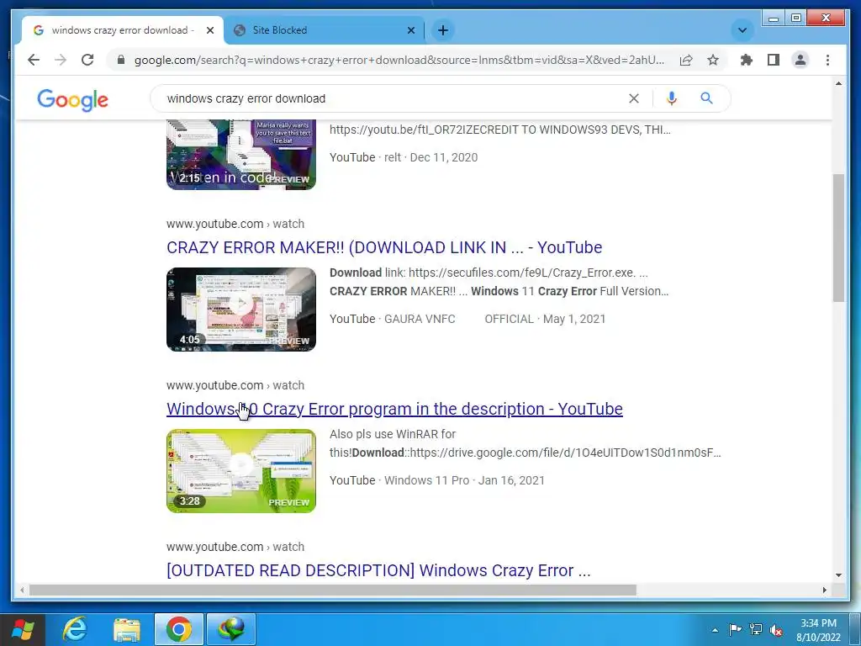Play the 3:28 video thumbnail
This screenshot has width=861, height=646.
241,471
